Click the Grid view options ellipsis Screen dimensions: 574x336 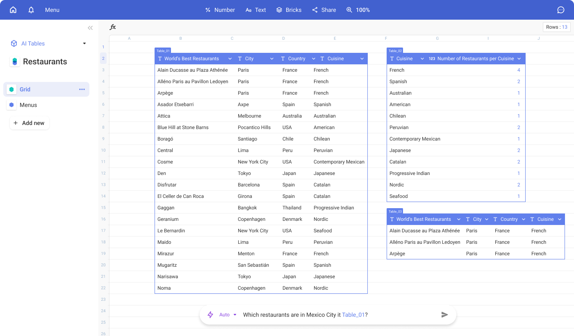(82, 89)
